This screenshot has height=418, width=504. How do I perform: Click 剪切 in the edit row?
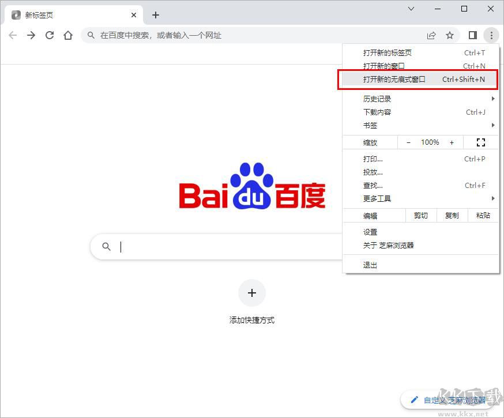[421, 216]
